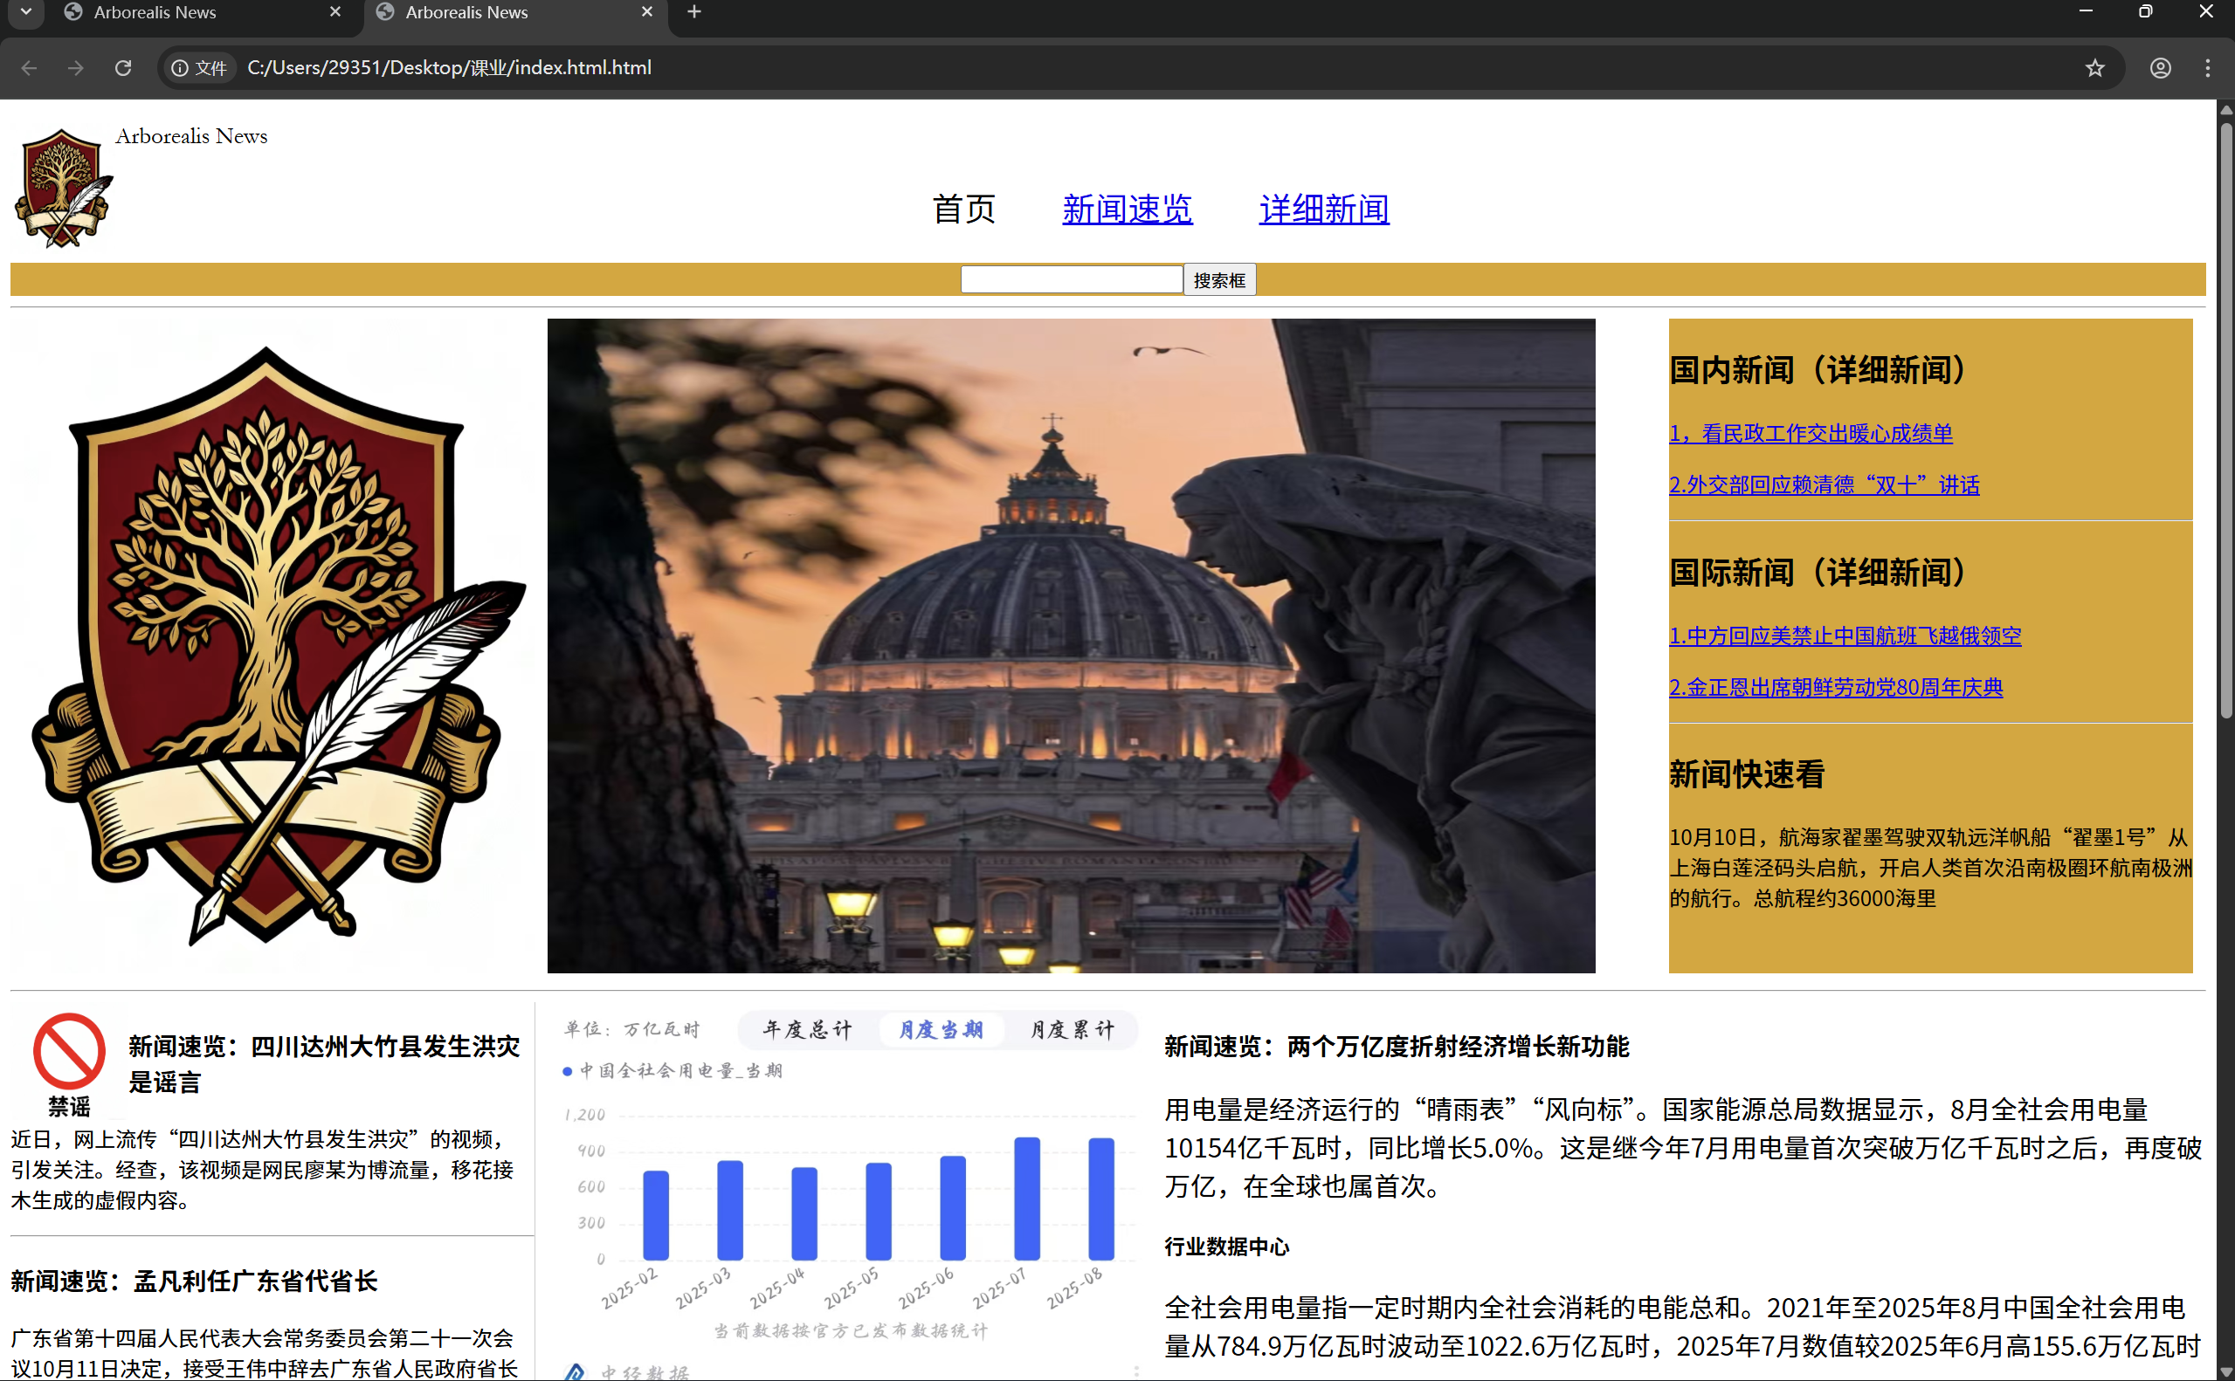This screenshot has width=2235, height=1381.
Task: Switch chart to 月度累计 view
Action: point(1073,1029)
